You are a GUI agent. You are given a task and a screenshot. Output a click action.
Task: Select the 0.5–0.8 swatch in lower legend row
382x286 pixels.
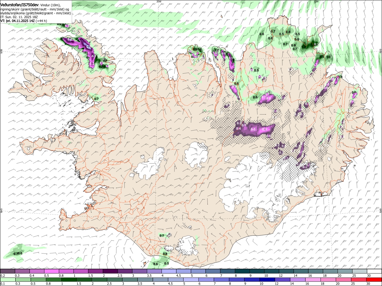(x=38, y=280)
